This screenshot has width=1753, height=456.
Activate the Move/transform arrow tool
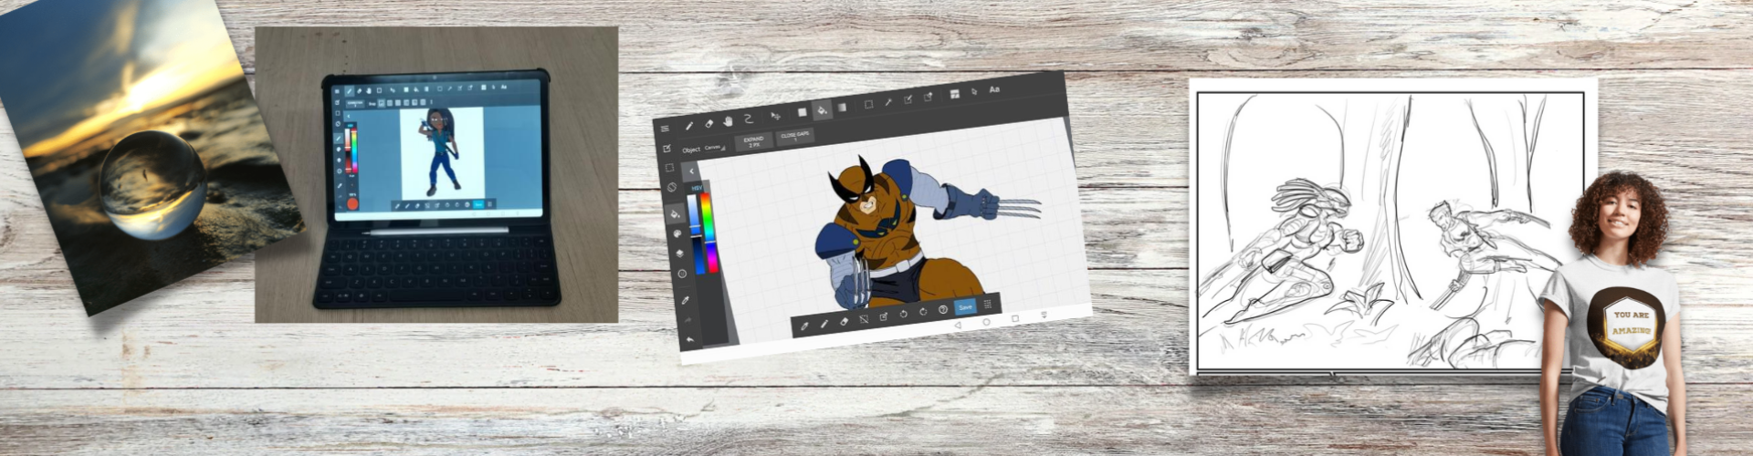pos(775,116)
